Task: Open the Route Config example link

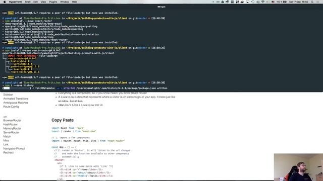Action: click(x=11, y=107)
